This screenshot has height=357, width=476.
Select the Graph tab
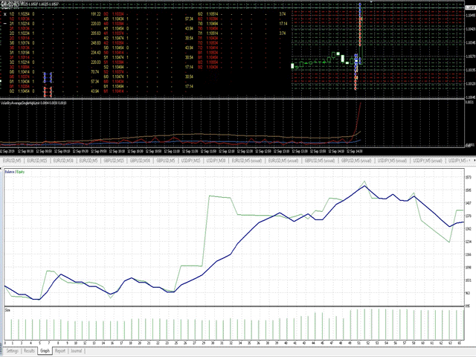45,350
